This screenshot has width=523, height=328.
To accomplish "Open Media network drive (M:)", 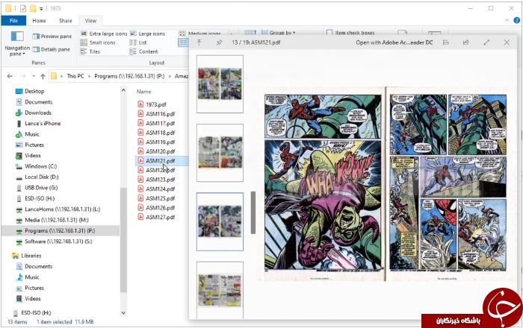I will coord(52,220).
